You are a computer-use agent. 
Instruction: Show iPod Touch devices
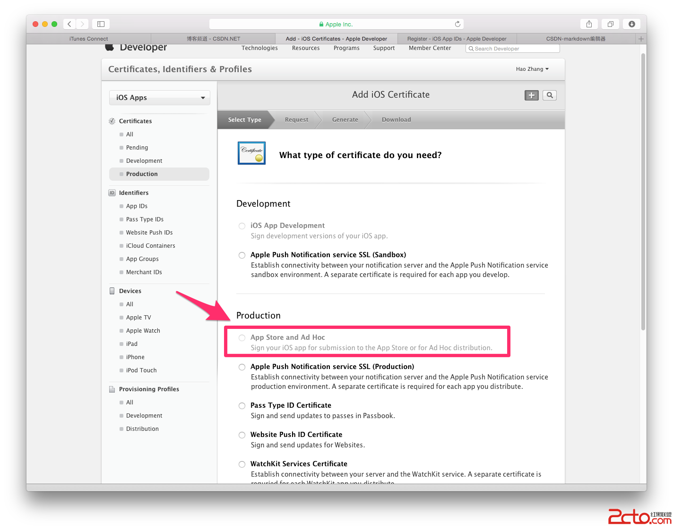pos(141,370)
